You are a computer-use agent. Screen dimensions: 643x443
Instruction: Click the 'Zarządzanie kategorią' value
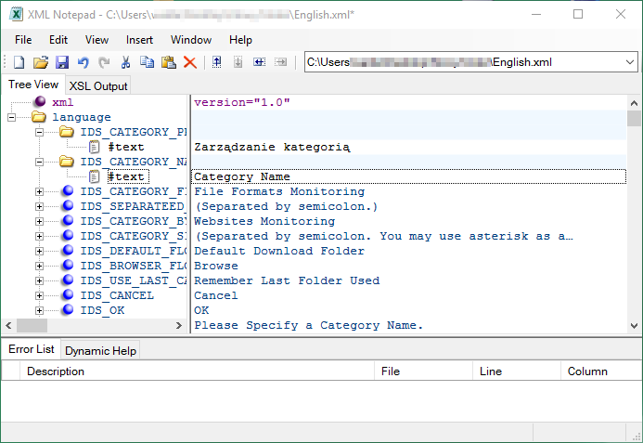click(x=272, y=147)
